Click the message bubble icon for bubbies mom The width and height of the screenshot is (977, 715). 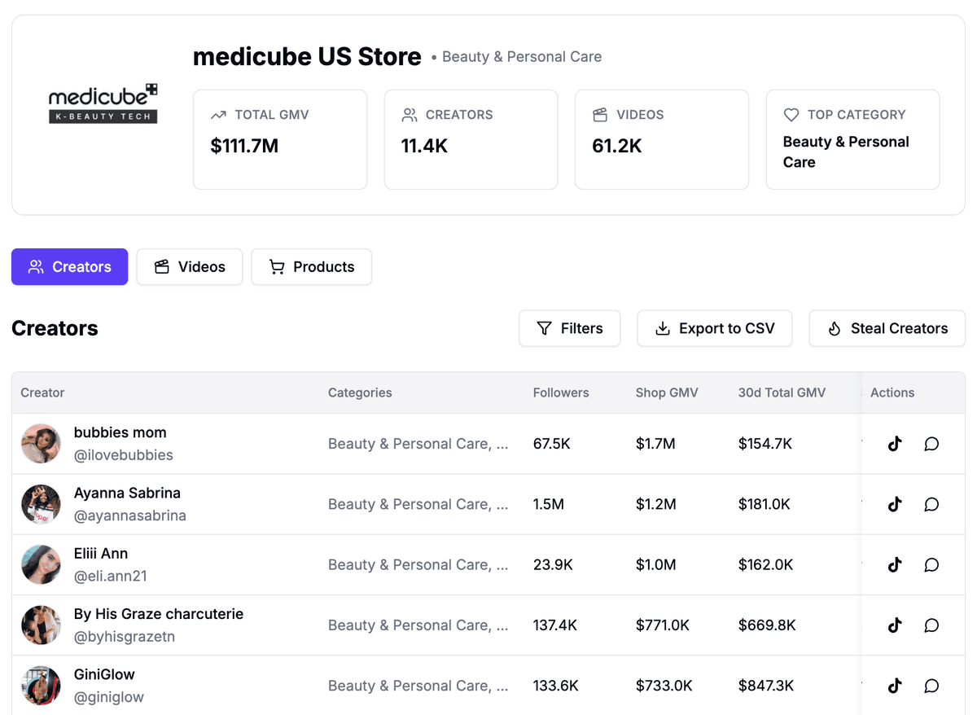point(931,444)
